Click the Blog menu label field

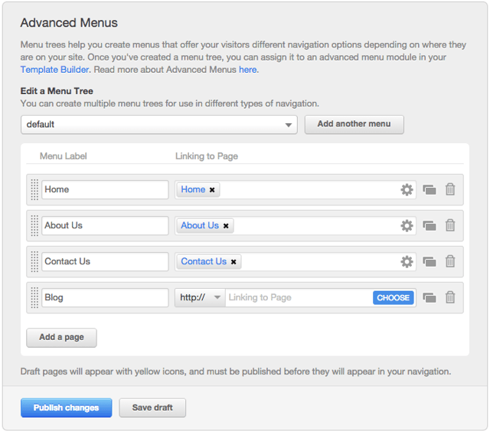pos(105,297)
